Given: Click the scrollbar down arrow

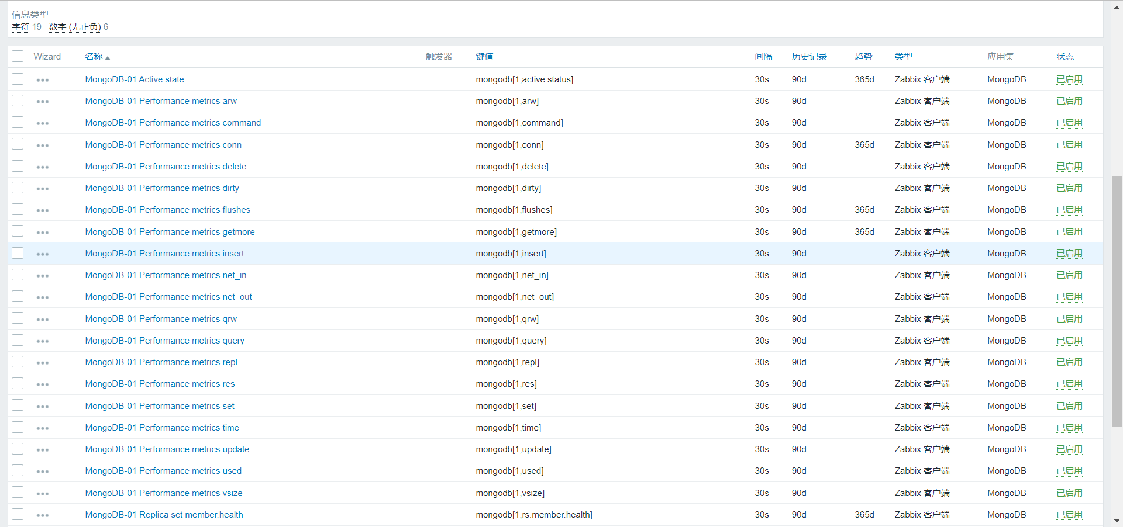Looking at the screenshot, I should click(1117, 521).
